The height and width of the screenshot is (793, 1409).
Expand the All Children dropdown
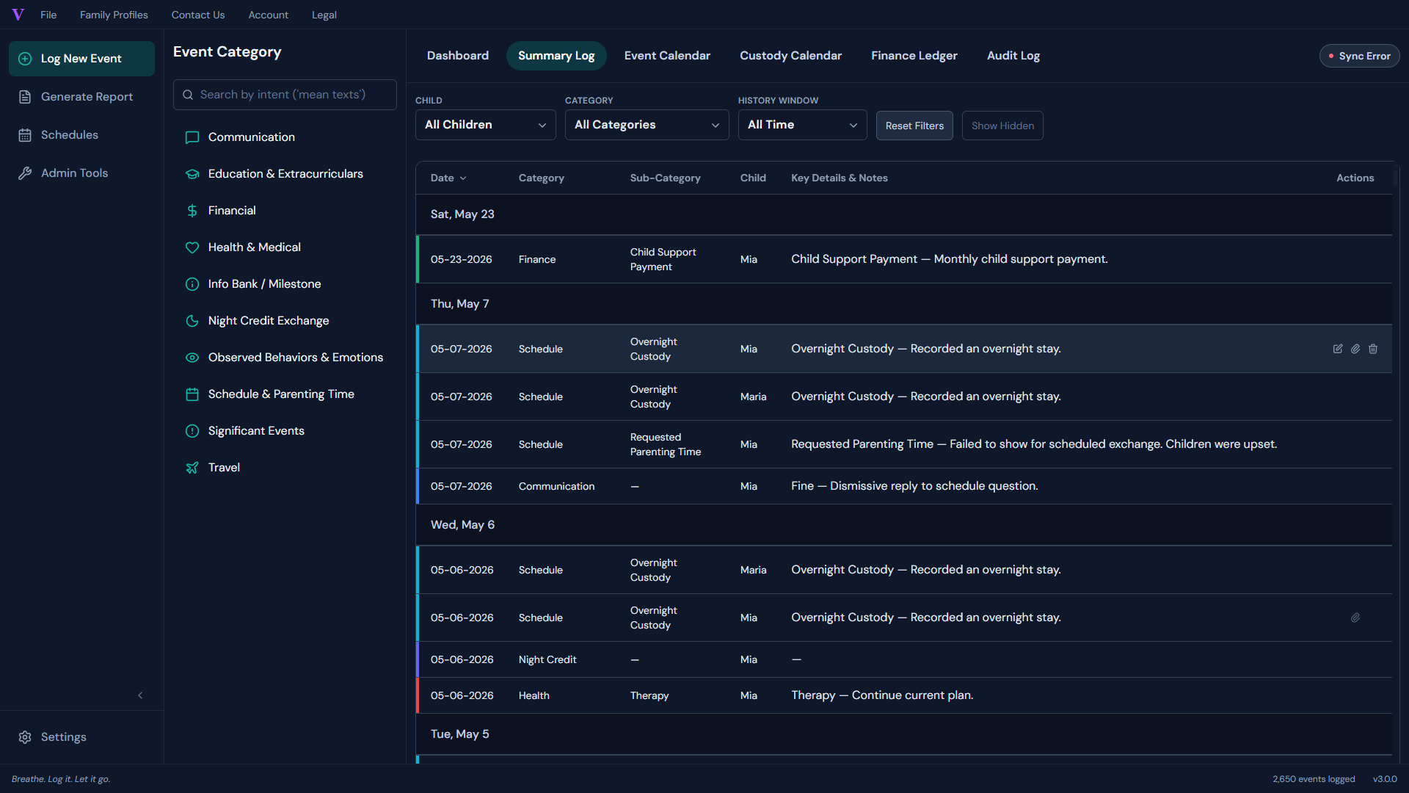485,125
